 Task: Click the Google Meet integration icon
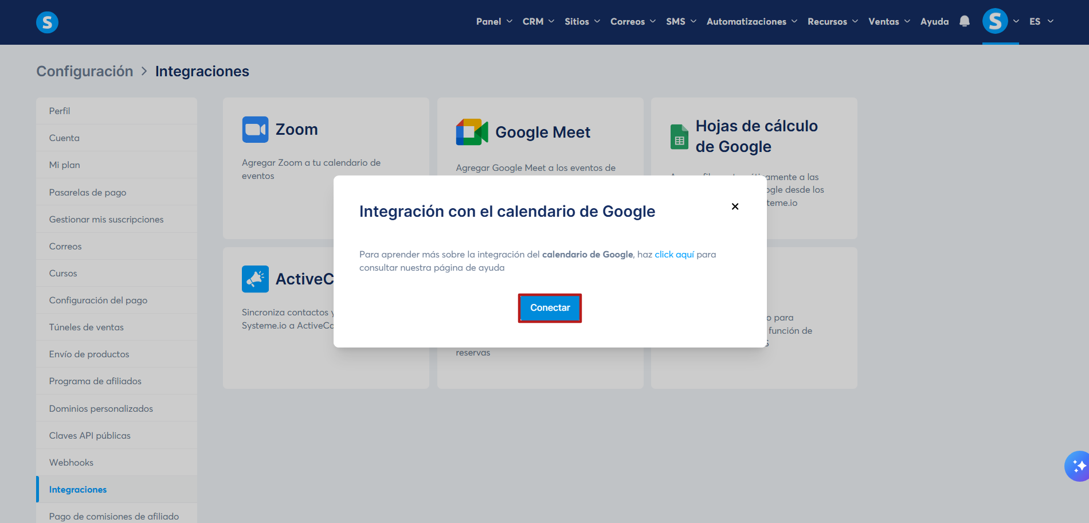coord(472,132)
